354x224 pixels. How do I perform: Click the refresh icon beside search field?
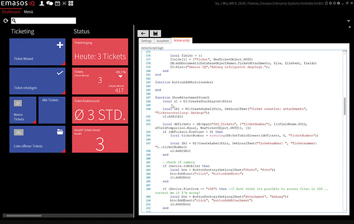5,21
